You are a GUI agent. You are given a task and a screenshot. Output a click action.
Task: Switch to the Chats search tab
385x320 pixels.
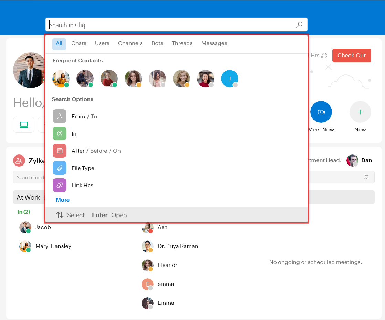pos(79,43)
